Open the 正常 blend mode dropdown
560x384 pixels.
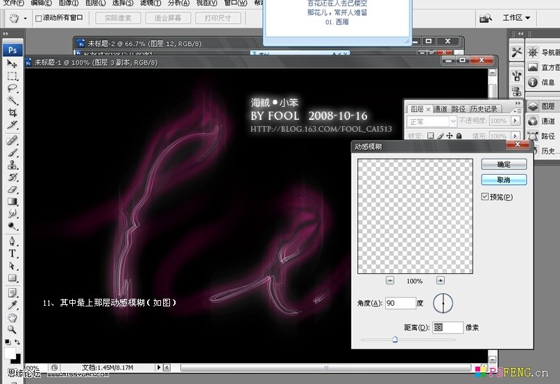click(x=432, y=121)
